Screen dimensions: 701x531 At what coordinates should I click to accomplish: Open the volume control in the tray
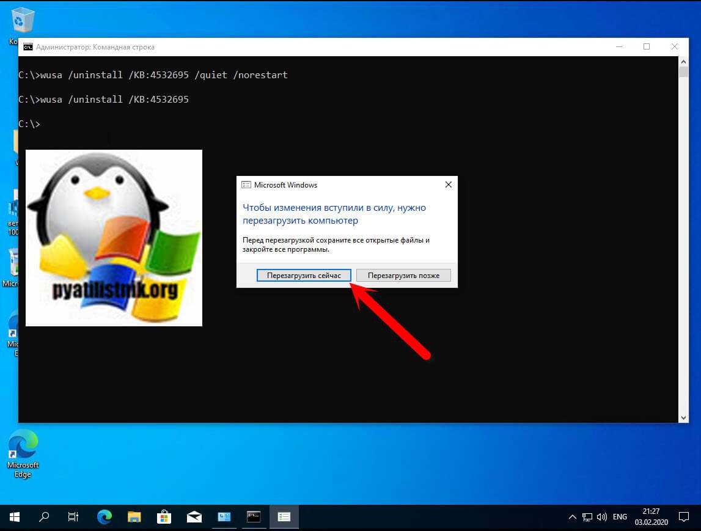tap(601, 517)
